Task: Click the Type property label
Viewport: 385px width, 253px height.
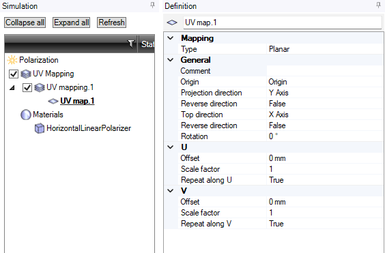Action: click(189, 49)
